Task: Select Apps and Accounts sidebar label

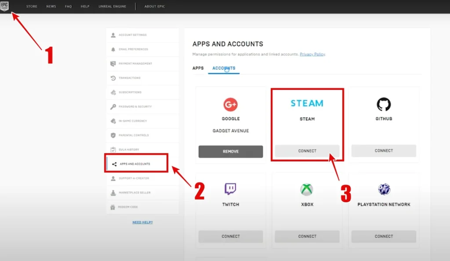Action: [135, 164]
